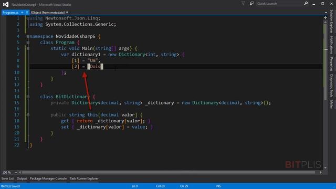The width and height of the screenshot is (336, 189).
Task: Click "return" keyword on line 18
Action: click(x=85, y=121)
